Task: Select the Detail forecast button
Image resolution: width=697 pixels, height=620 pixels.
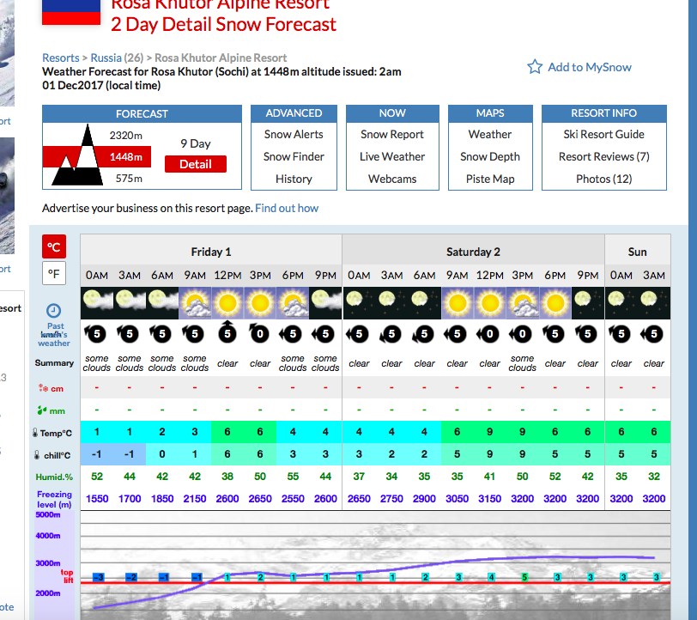Action: (196, 164)
